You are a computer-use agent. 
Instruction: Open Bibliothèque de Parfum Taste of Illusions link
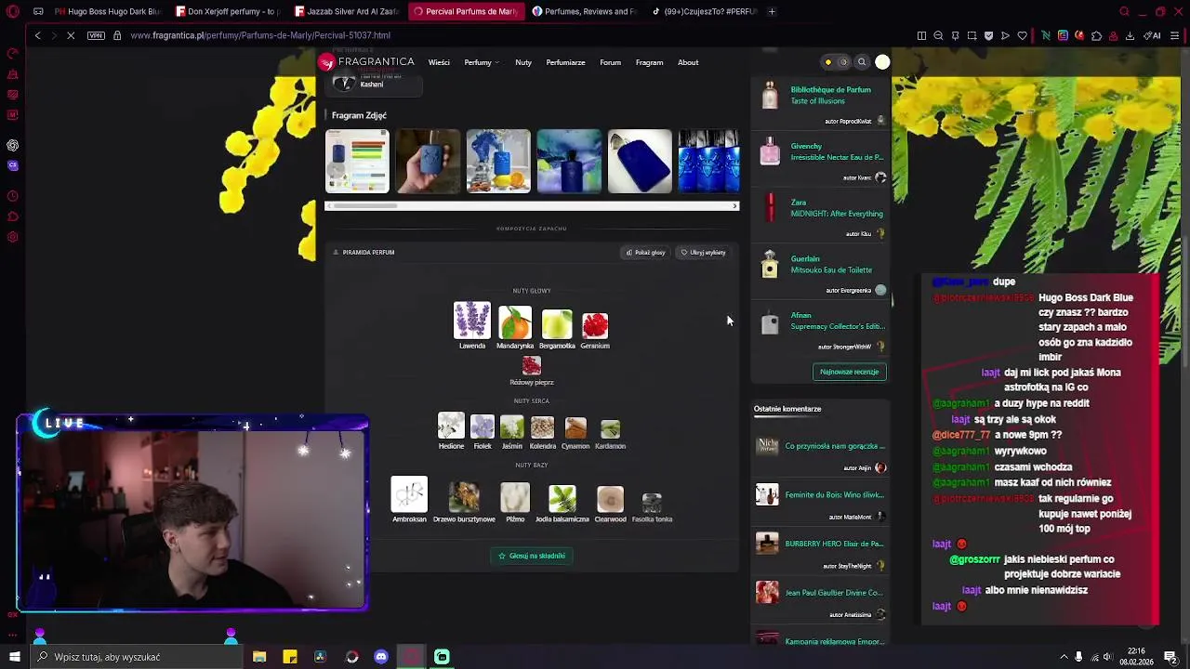(x=830, y=96)
